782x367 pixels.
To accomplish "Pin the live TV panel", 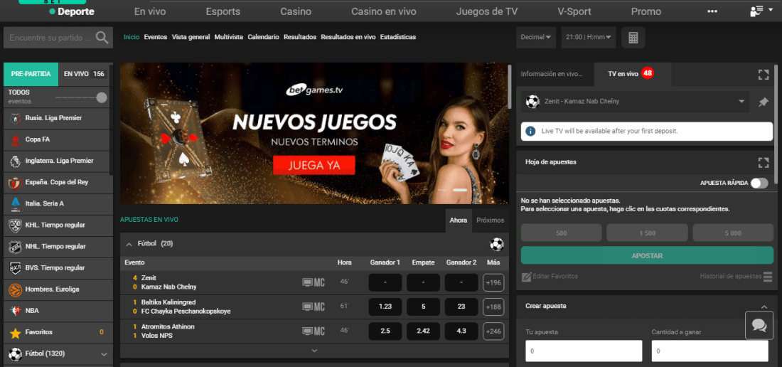I will (x=763, y=102).
